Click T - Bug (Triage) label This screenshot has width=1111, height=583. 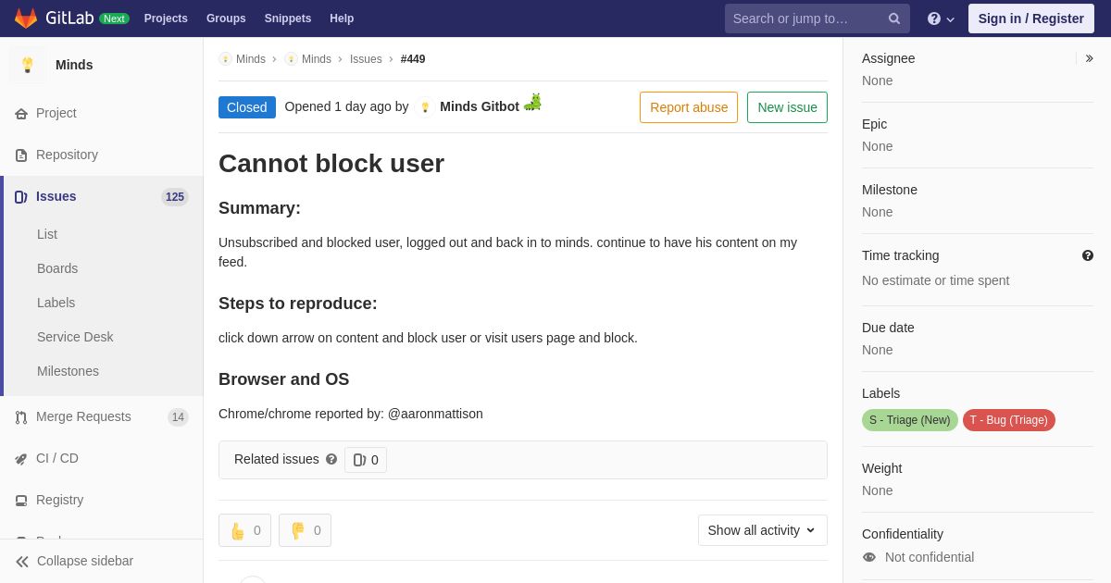(1009, 420)
